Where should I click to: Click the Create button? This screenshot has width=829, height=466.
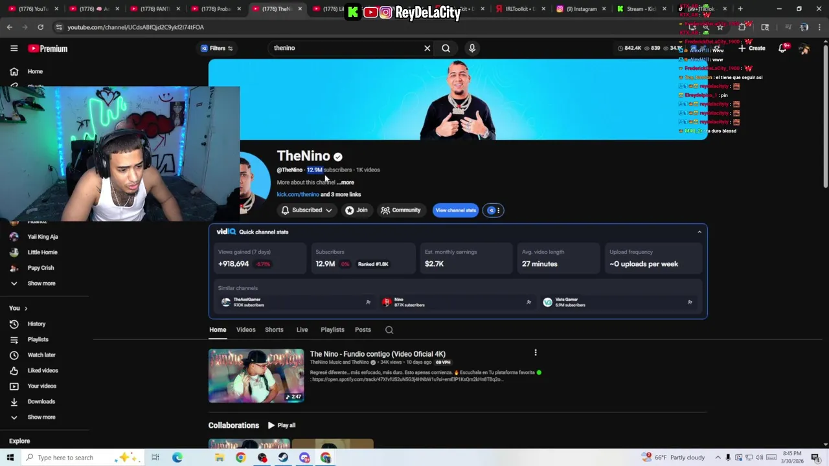(x=751, y=49)
